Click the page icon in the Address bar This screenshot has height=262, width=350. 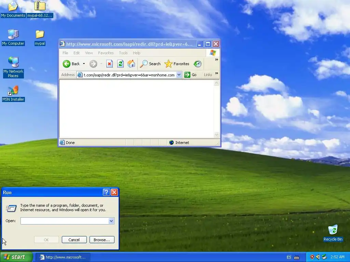(x=80, y=75)
